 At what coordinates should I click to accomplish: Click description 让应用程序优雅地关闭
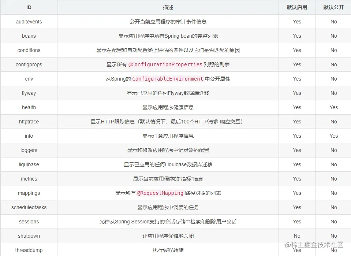(168, 236)
